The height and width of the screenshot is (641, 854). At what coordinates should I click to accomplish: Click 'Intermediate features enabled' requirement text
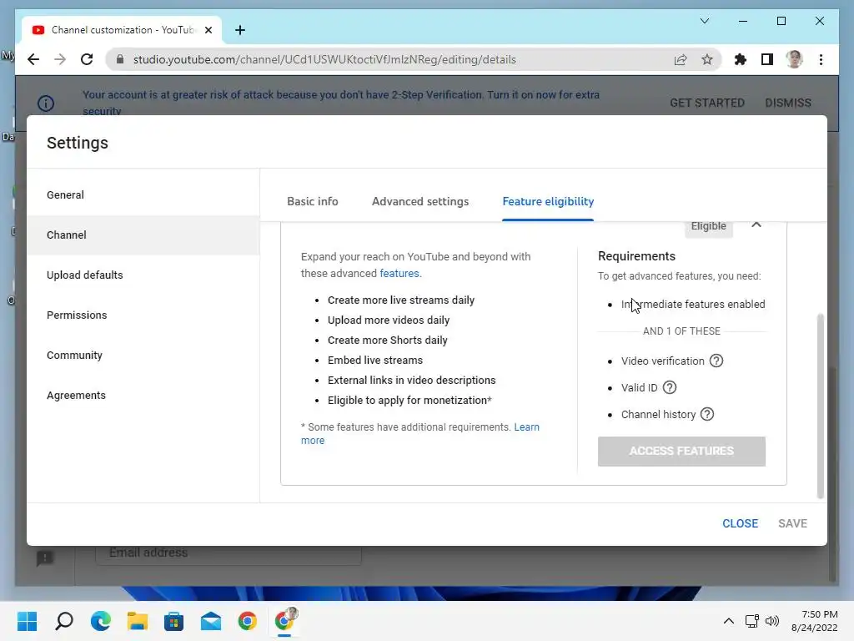(x=693, y=304)
